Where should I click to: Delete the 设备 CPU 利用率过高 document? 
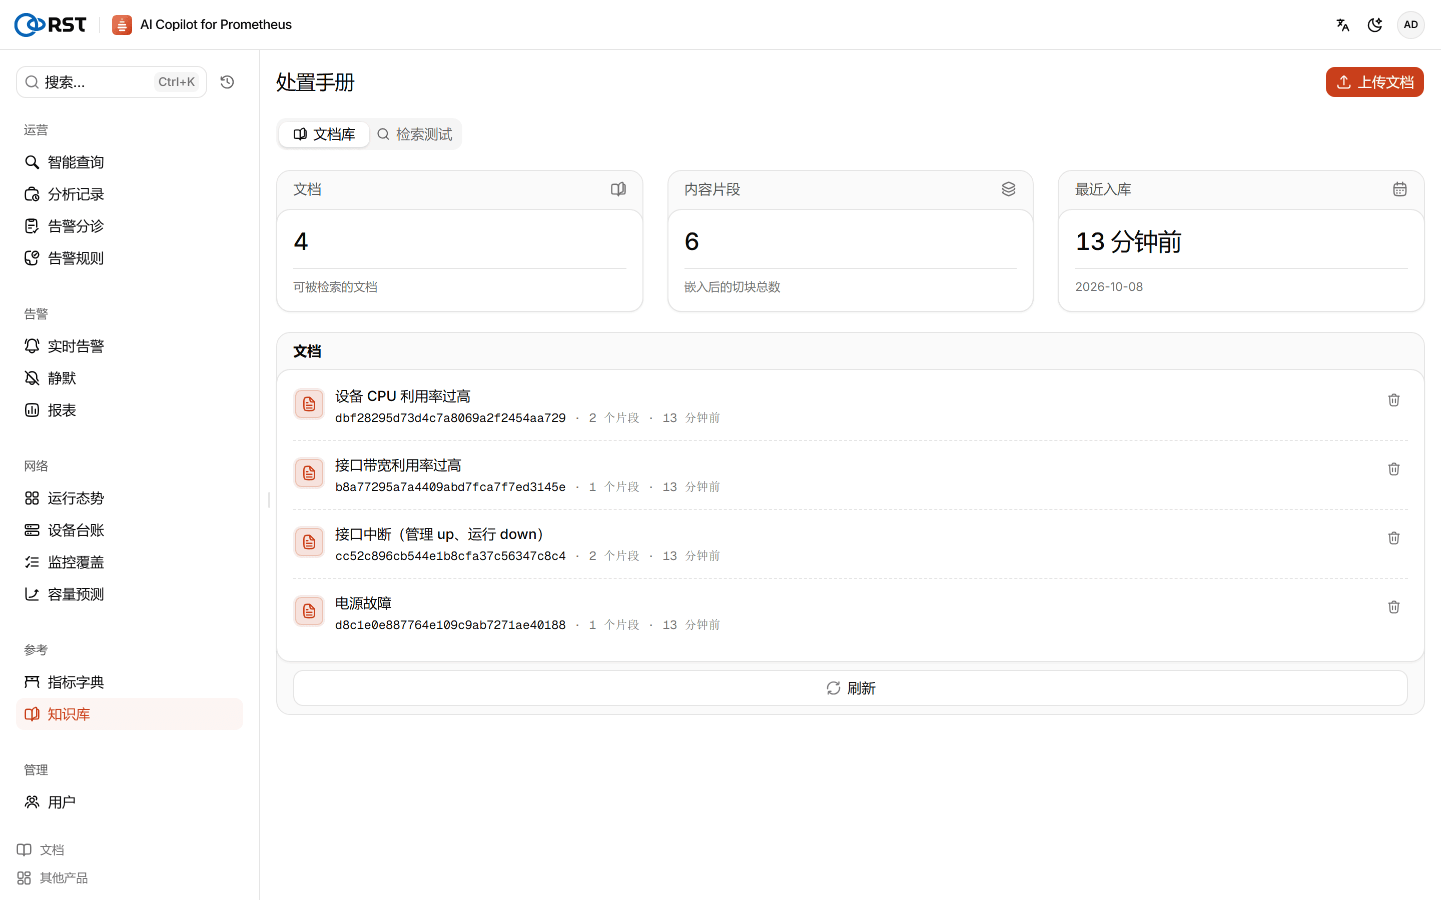tap(1393, 400)
